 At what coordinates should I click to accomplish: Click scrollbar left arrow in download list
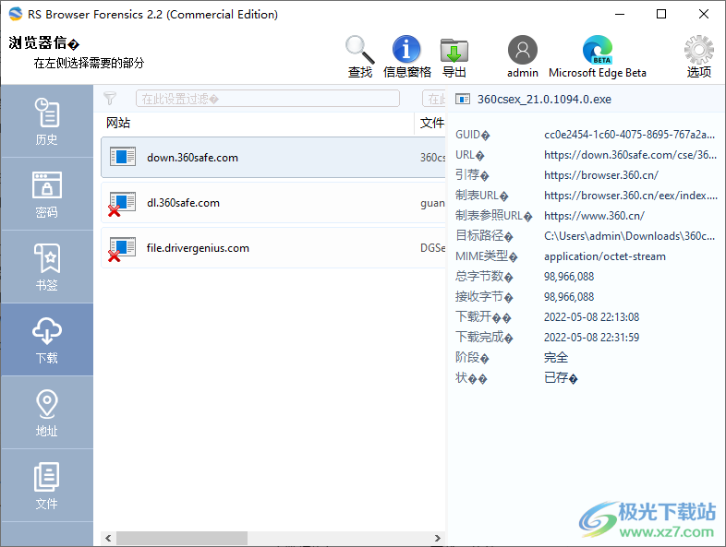(x=108, y=538)
